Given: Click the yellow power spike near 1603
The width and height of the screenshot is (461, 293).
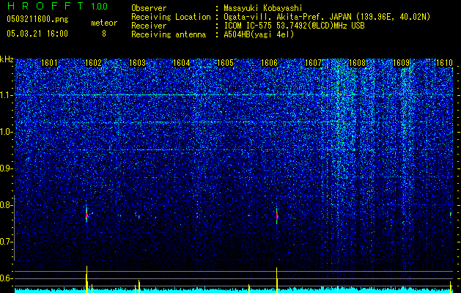Looking at the screenshot, I should pyautogui.click(x=139, y=286).
